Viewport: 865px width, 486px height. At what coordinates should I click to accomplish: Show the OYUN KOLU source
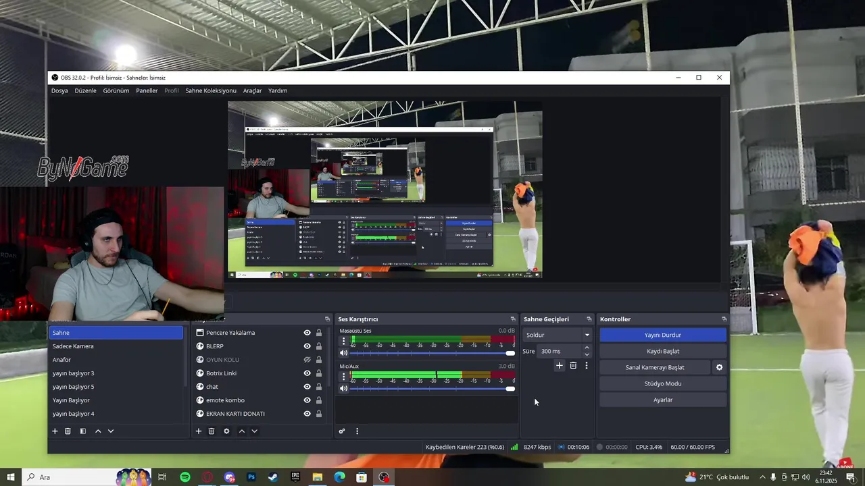pyautogui.click(x=307, y=360)
